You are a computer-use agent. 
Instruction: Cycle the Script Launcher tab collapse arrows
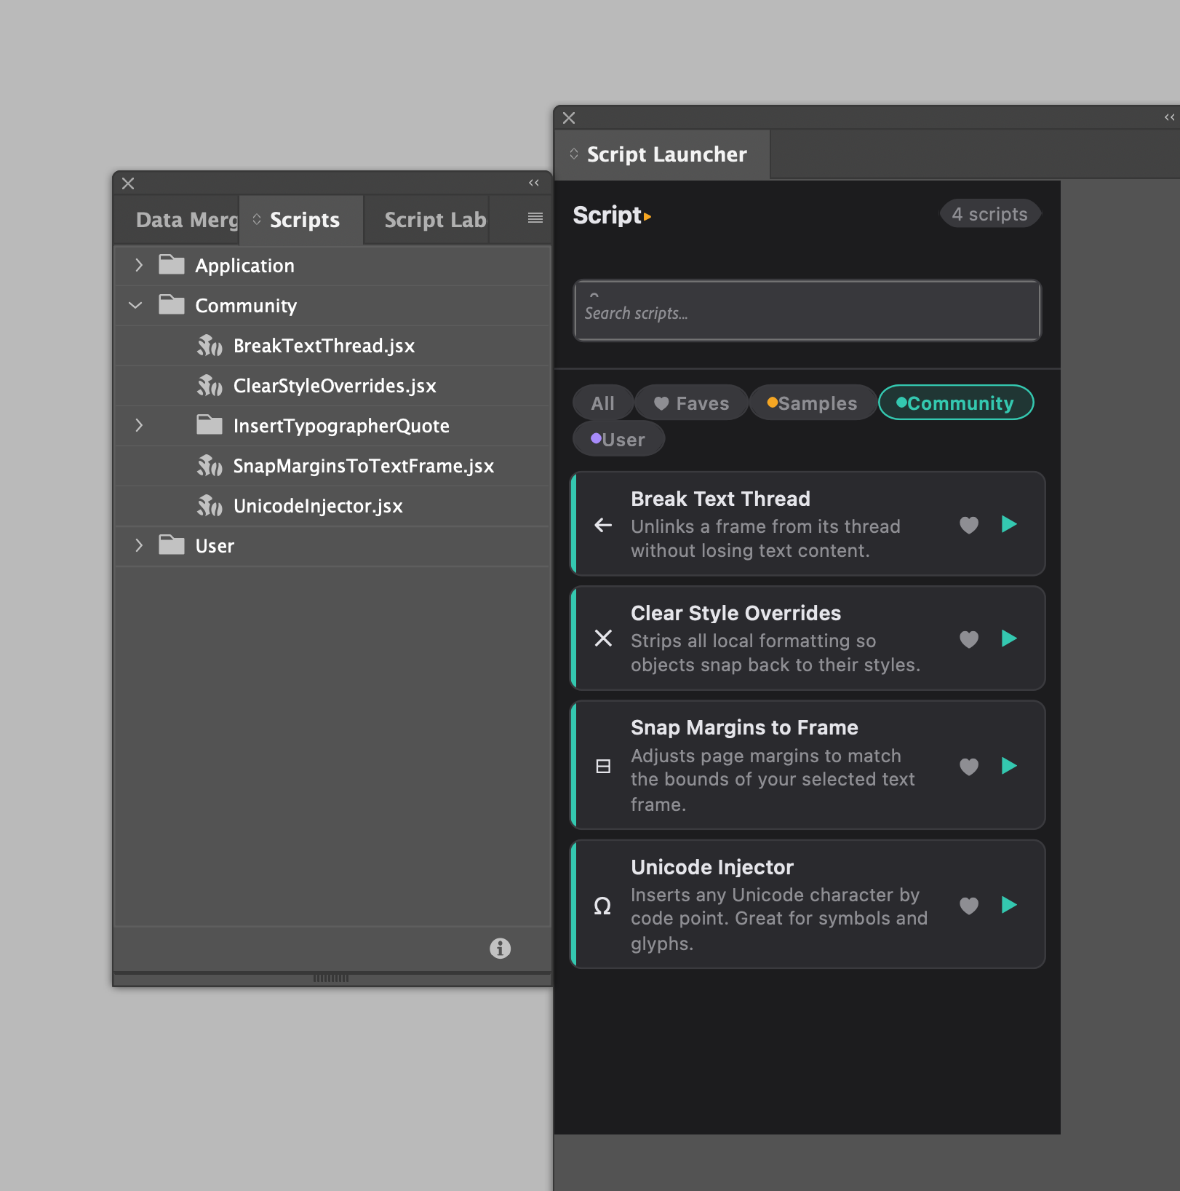pyautogui.click(x=574, y=154)
